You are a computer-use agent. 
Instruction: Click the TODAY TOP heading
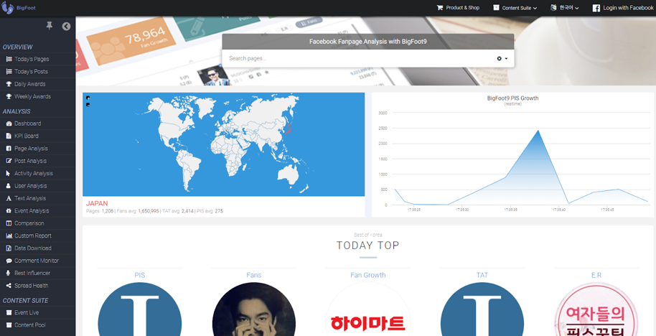point(367,246)
